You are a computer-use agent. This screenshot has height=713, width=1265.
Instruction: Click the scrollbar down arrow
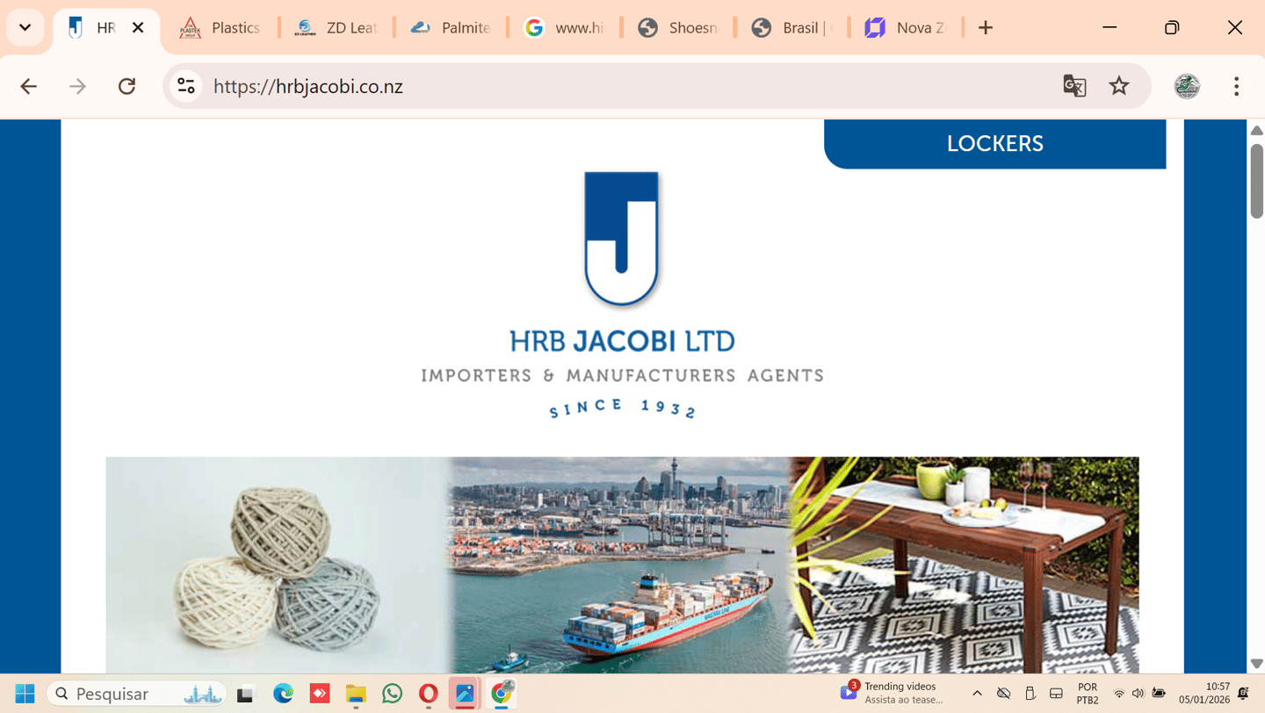coord(1257,664)
